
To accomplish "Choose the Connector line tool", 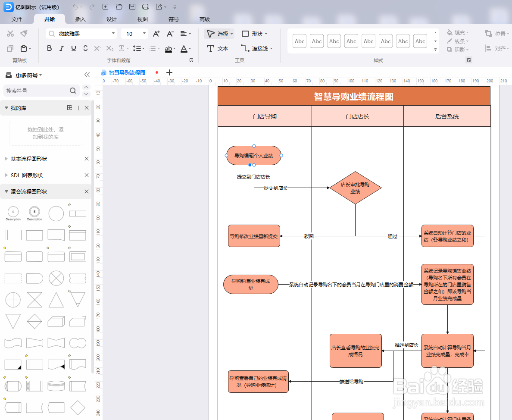I will click(x=256, y=48).
